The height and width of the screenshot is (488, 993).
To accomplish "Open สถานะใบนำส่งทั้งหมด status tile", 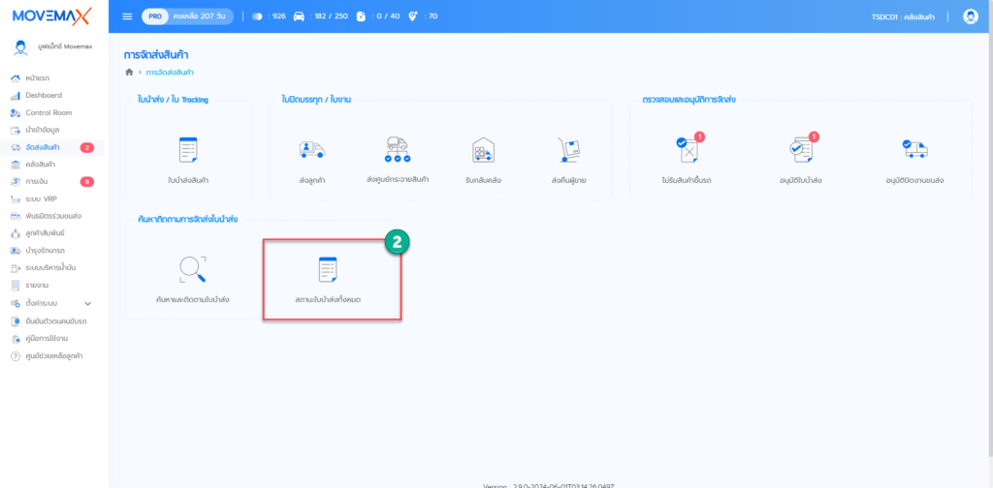I will [333, 276].
